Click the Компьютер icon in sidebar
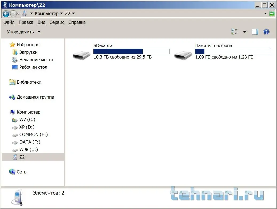Viewport: 277px width, 209px height. point(12,112)
